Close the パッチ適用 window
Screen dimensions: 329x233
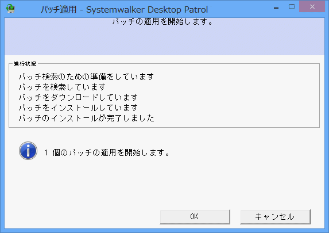point(312,7)
